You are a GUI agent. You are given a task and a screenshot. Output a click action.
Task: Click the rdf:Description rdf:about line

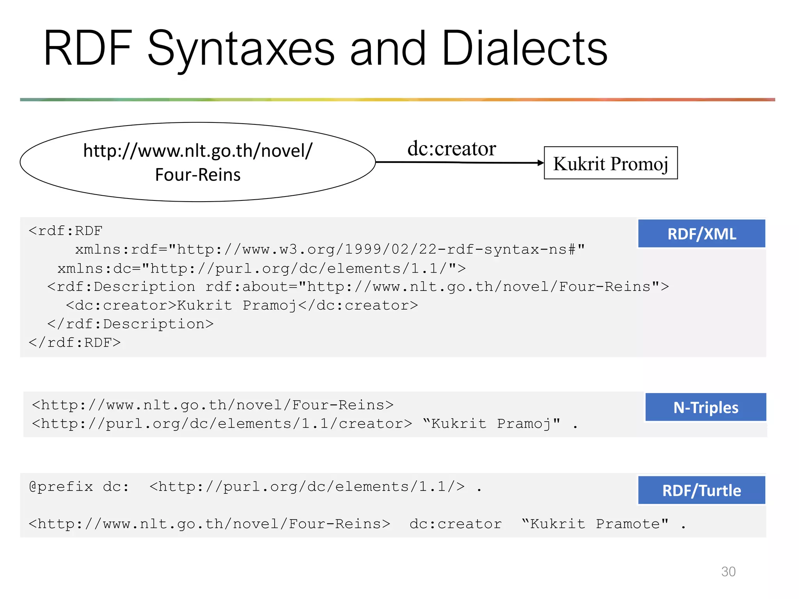[358, 287]
